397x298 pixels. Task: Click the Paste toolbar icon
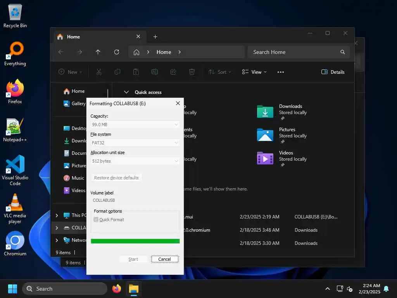coord(136,72)
